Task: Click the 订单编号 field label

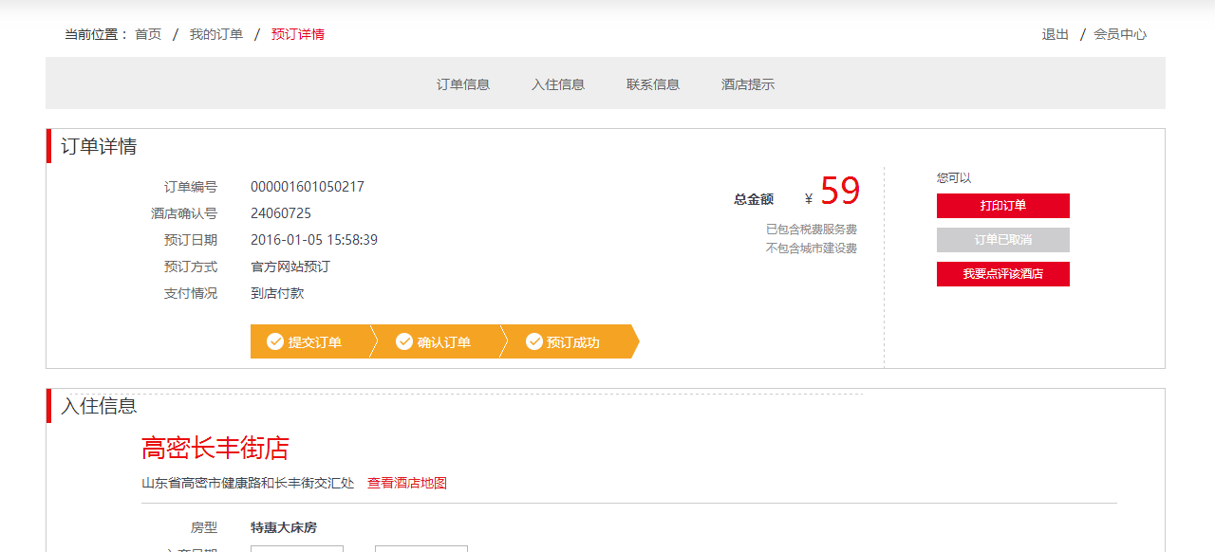Action: click(191, 187)
